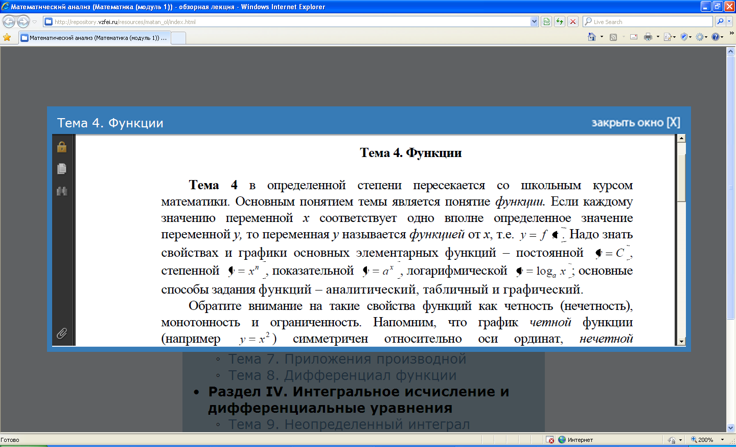Click the popup-blocked icon in status bar

pyautogui.click(x=550, y=440)
